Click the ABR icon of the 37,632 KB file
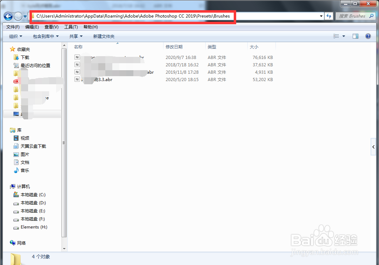This screenshot has width=379, height=265. click(x=77, y=64)
